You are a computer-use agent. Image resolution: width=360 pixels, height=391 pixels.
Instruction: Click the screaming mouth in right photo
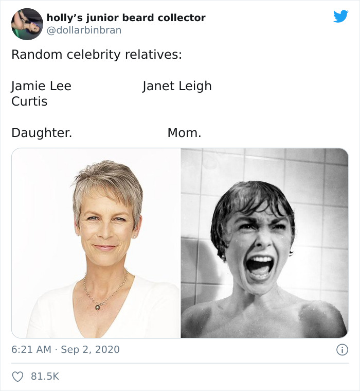(x=259, y=268)
